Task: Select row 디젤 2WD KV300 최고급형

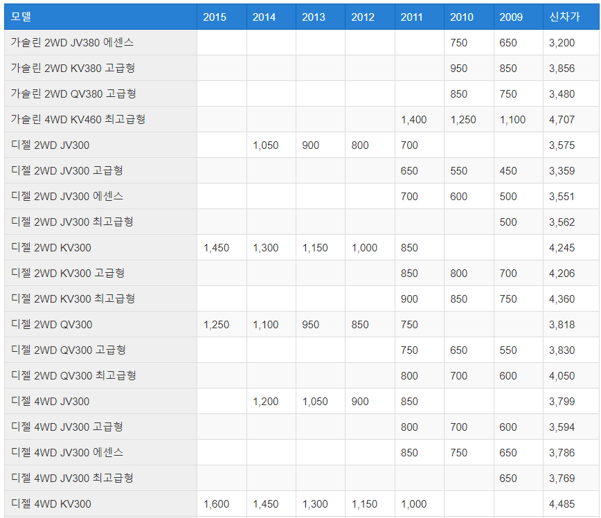Action: click(302, 298)
